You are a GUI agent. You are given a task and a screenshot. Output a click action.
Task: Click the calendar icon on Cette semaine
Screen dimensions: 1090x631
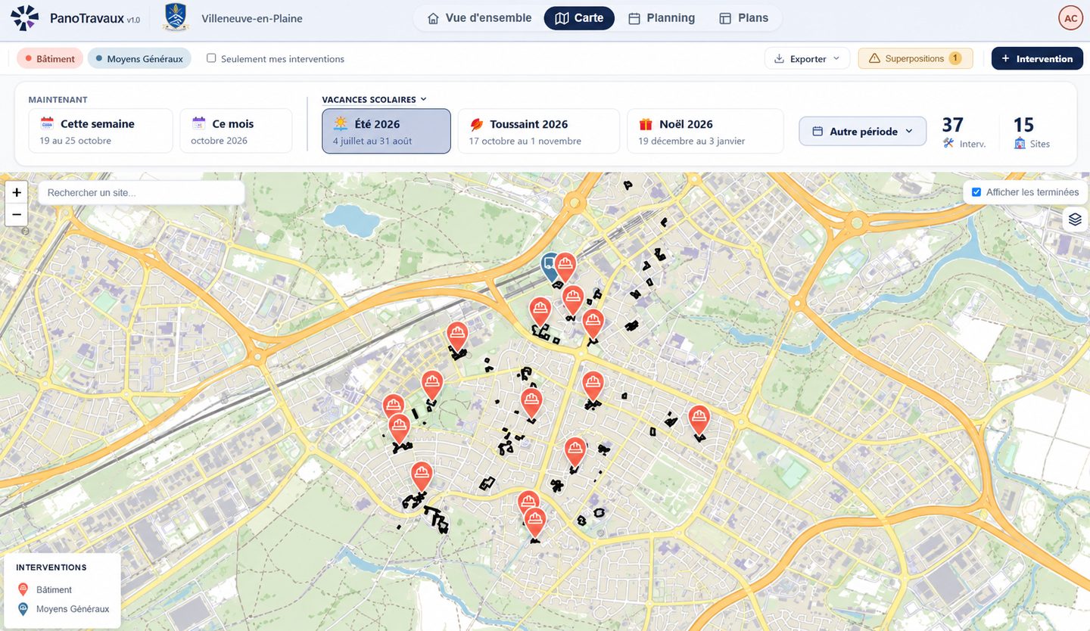point(47,123)
